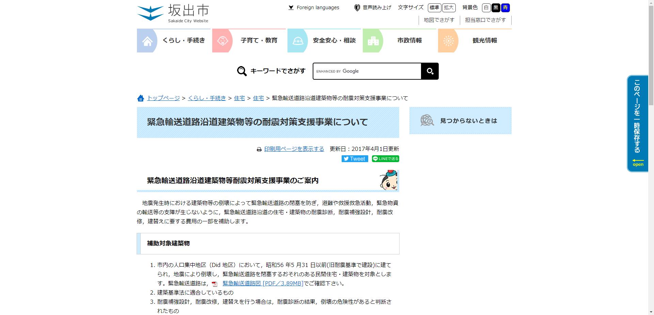The image size is (654, 315).
Task: Switch text size back to 標準
Action: click(x=434, y=7)
